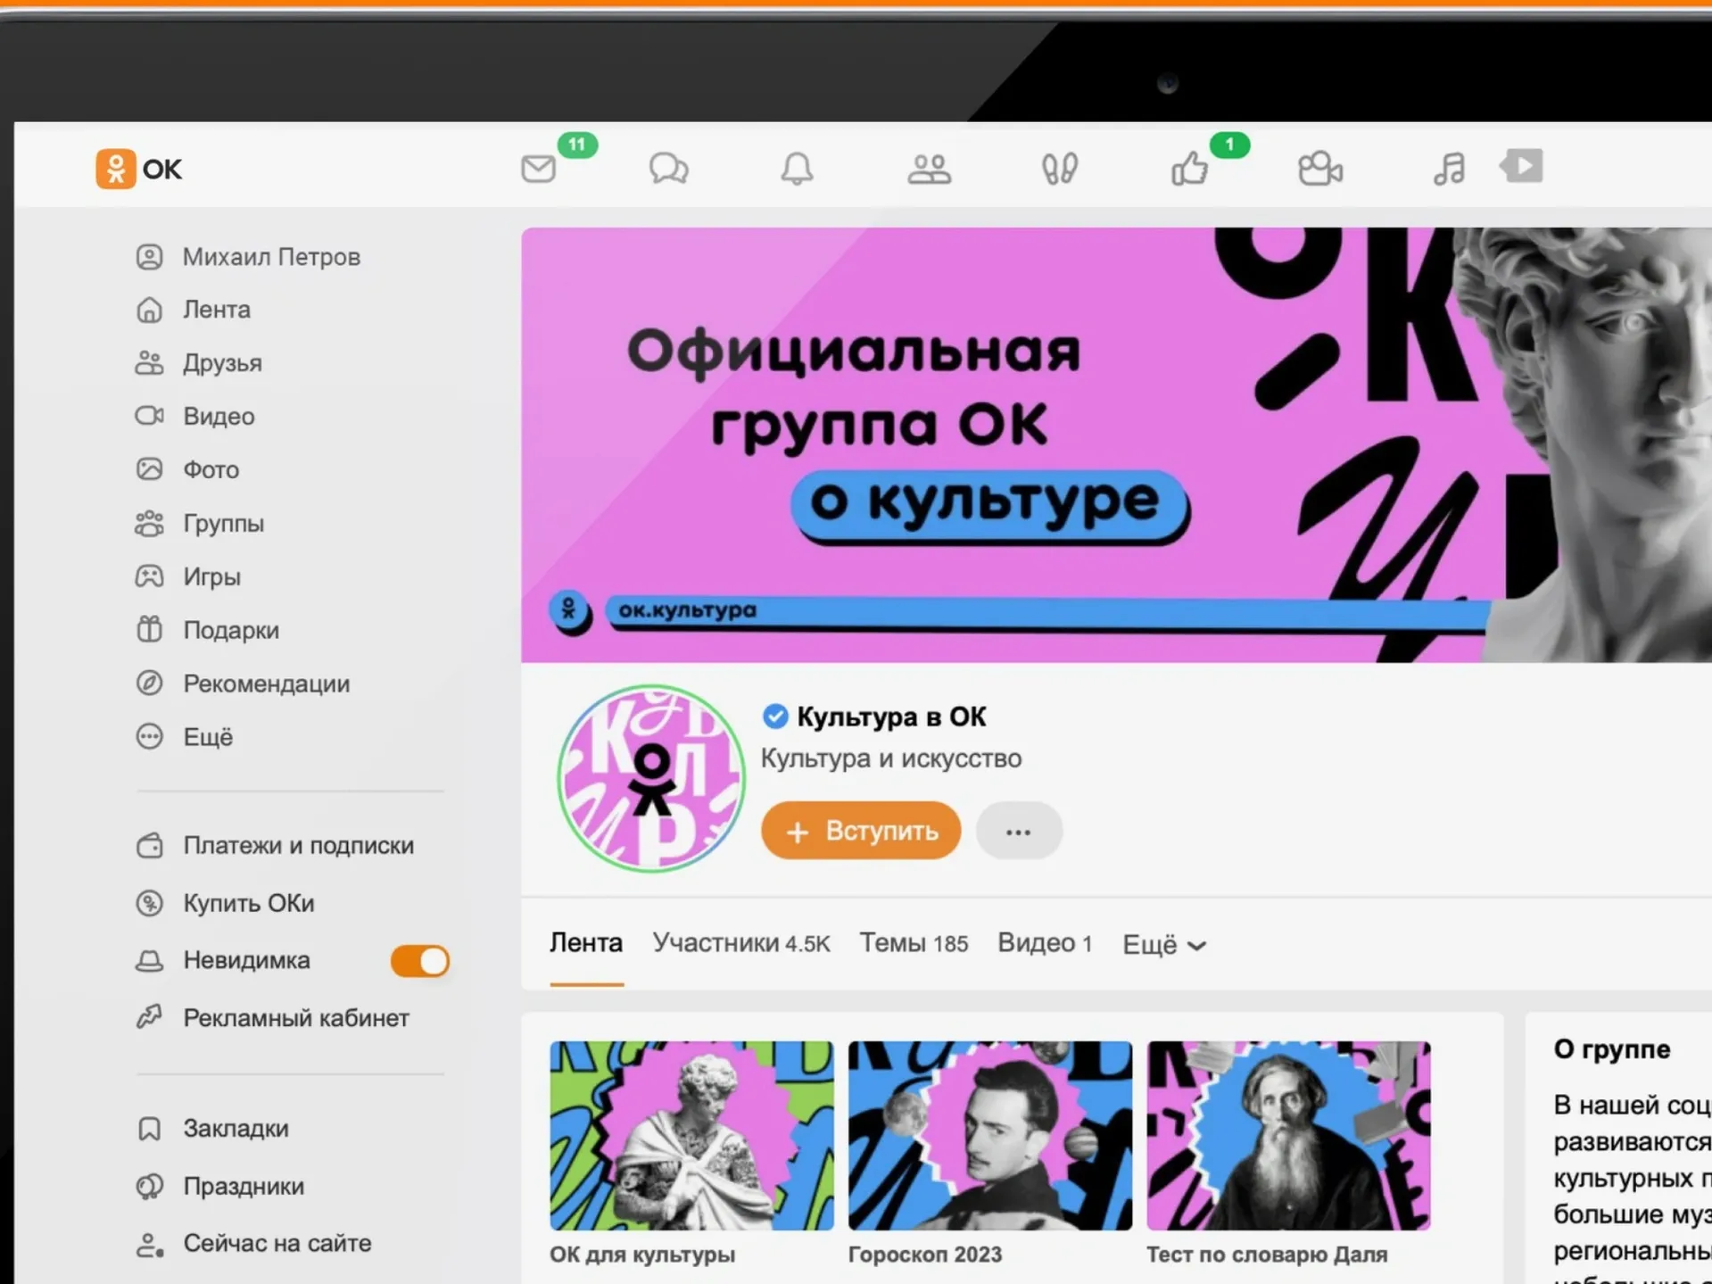The width and height of the screenshot is (1712, 1284).
Task: Open the Dali portrait Гороскоп 2023 thumbnail
Action: tap(990, 1136)
